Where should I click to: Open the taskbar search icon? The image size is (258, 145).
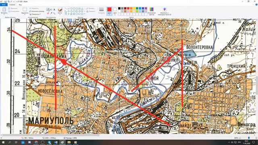[10, 142]
